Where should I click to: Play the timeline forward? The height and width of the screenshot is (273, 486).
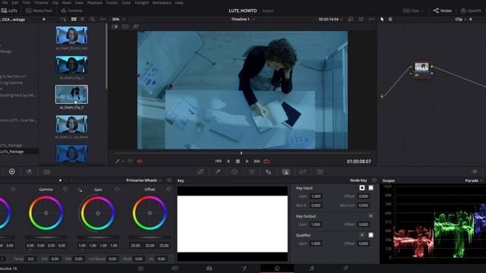pyautogui.click(x=247, y=162)
